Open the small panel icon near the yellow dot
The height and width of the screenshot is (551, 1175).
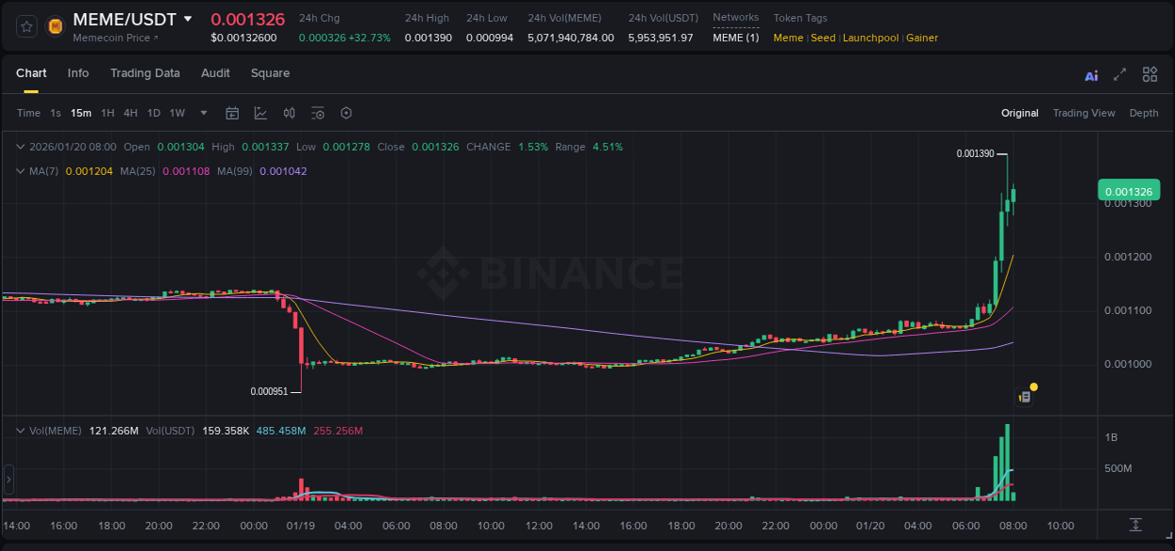point(1023,396)
